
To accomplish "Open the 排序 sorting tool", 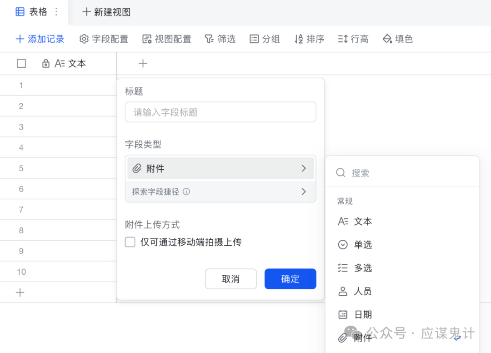I will pyautogui.click(x=309, y=39).
